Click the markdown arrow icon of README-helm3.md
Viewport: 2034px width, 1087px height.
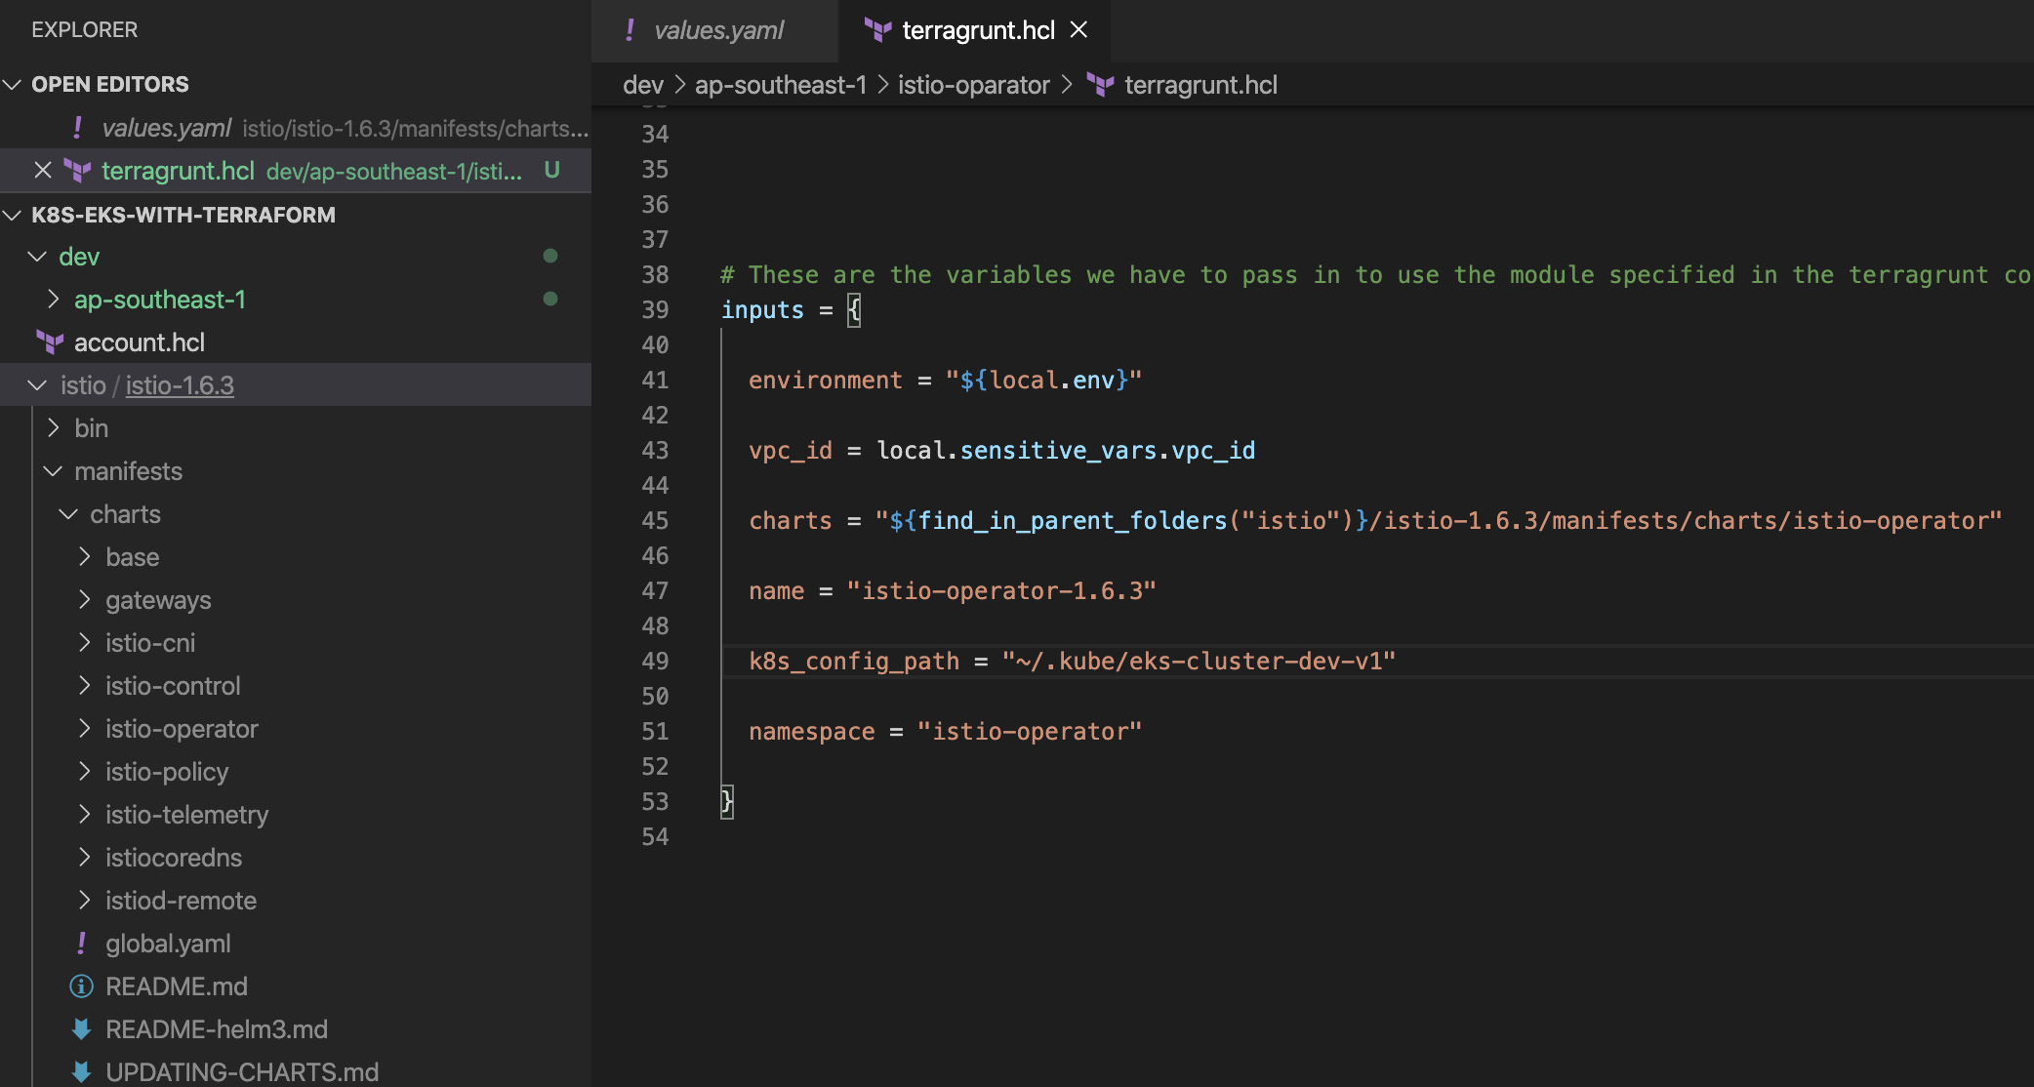click(82, 1029)
